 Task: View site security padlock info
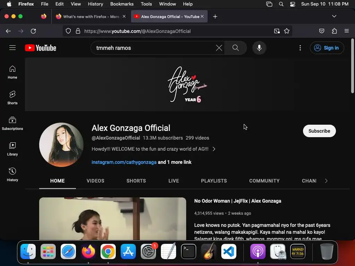(x=78, y=31)
